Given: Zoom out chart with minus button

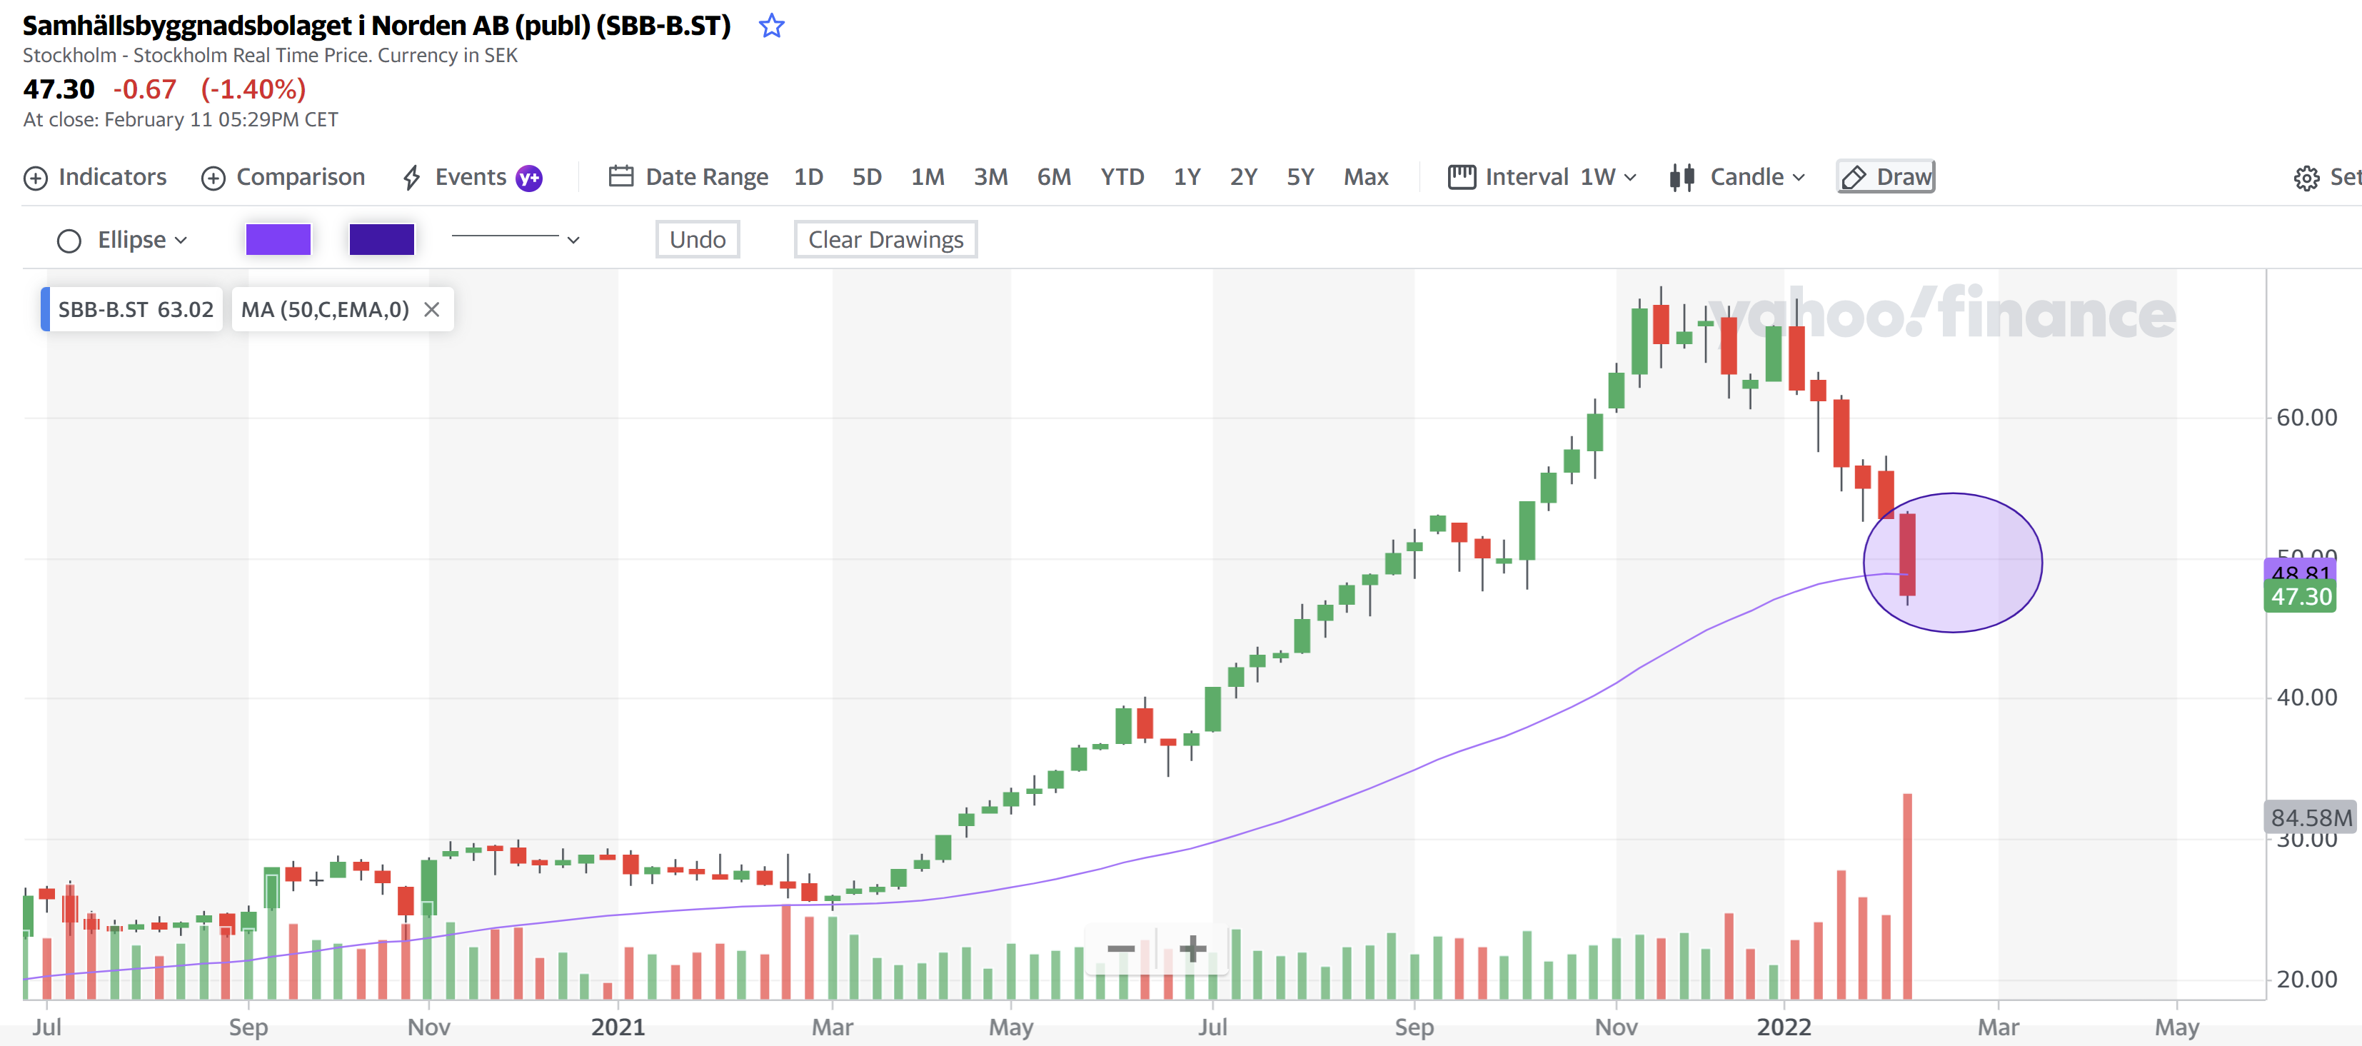Looking at the screenshot, I should (x=1120, y=949).
